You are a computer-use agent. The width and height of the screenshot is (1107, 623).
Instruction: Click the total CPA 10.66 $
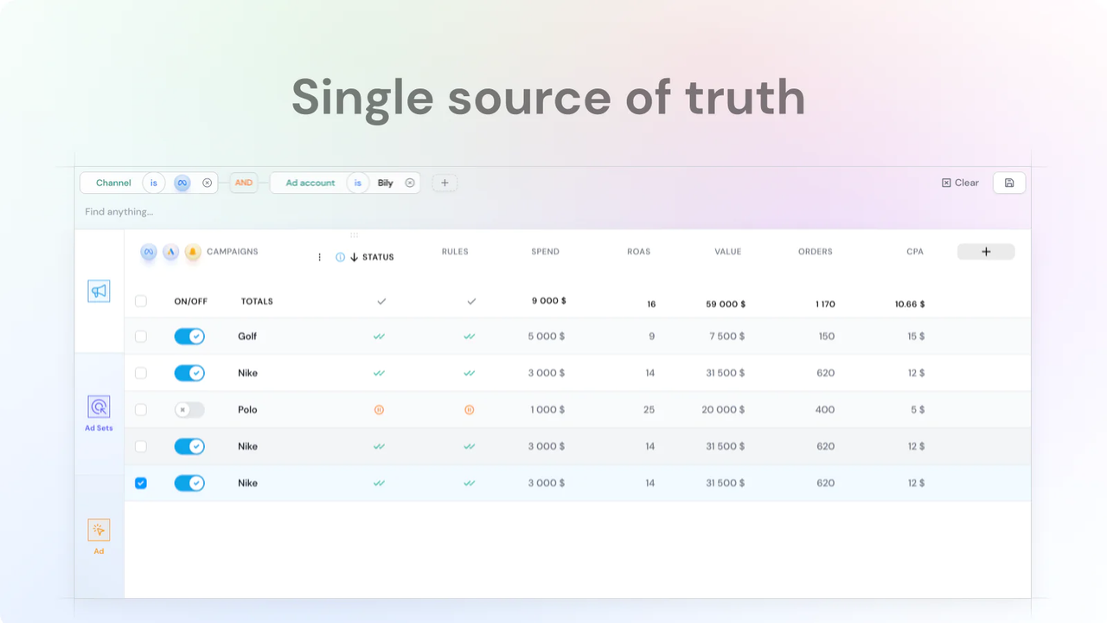point(910,305)
